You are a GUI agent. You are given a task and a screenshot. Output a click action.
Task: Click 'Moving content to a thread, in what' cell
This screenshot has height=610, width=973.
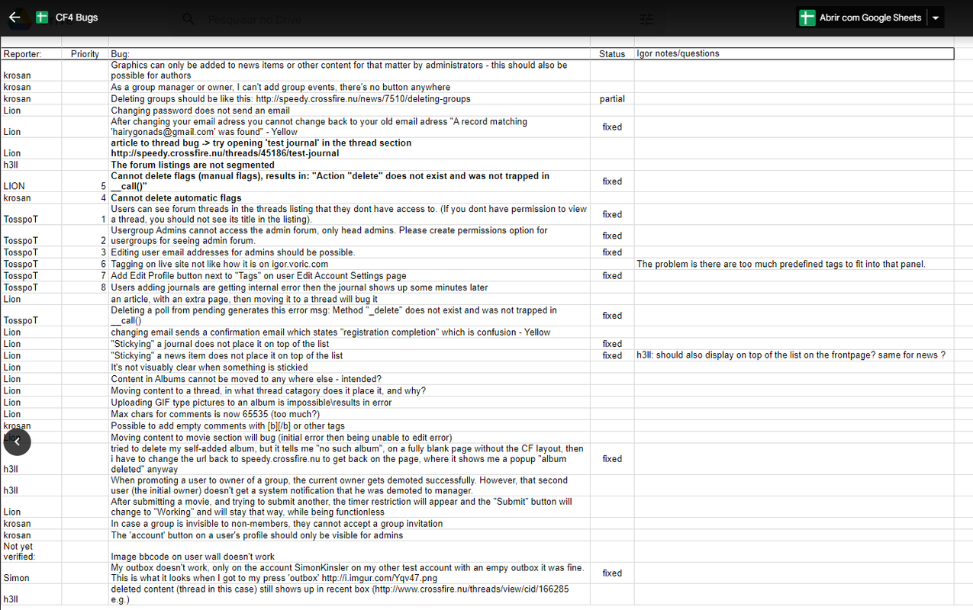tap(350, 391)
